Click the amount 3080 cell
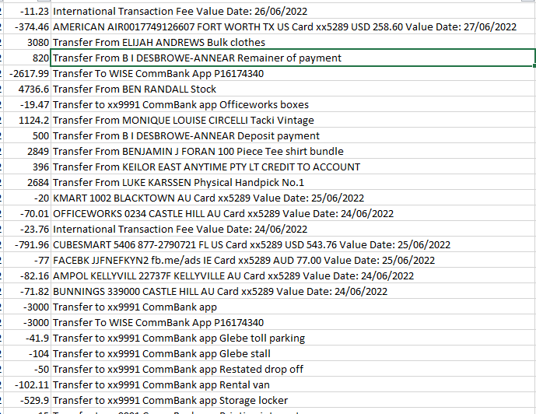Viewport: 536px width, 414px height. pos(27,42)
